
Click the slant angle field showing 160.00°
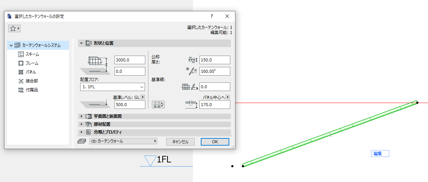click(x=215, y=71)
